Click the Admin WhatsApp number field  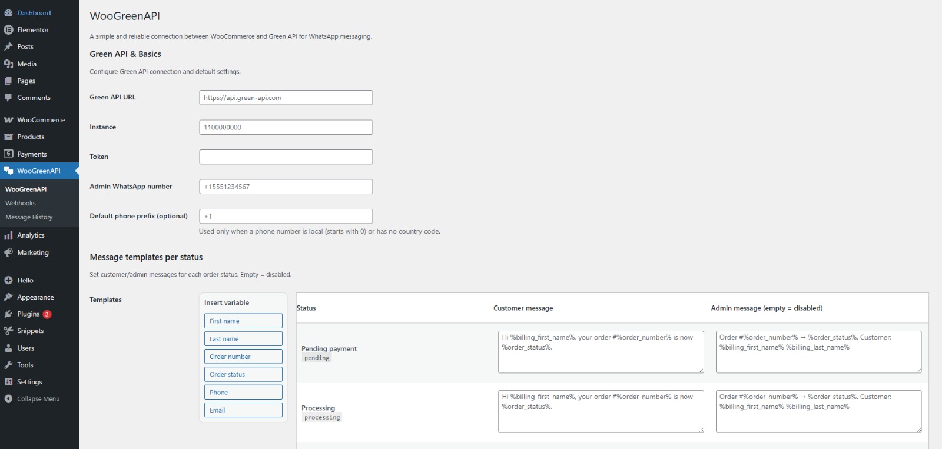click(x=286, y=187)
